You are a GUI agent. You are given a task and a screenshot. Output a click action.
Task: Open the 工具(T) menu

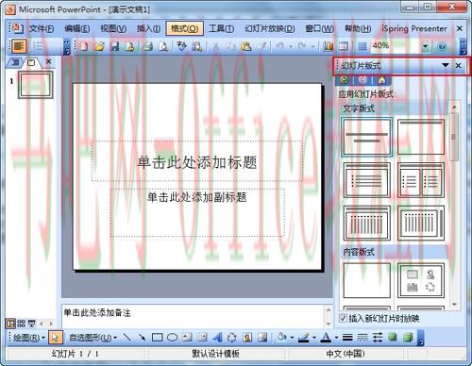pyautogui.click(x=221, y=29)
